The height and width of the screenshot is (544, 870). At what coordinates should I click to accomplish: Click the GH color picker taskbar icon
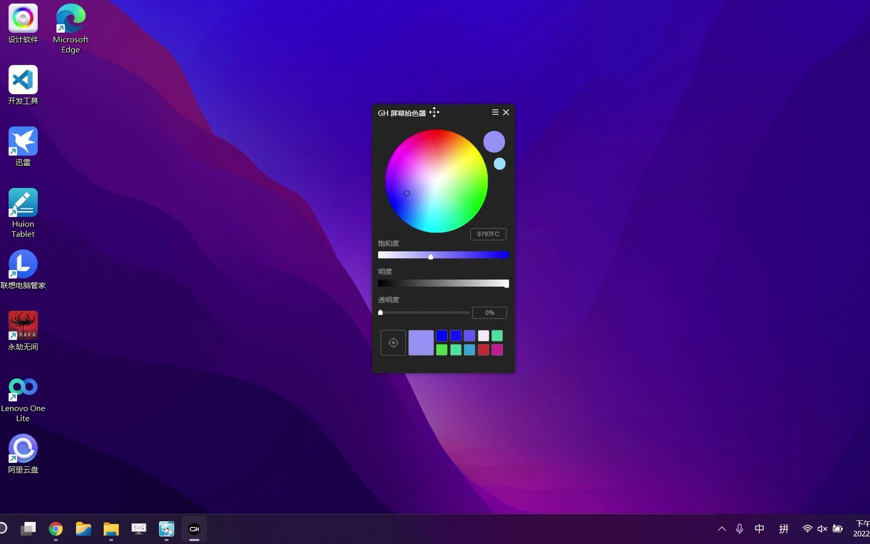point(194,529)
